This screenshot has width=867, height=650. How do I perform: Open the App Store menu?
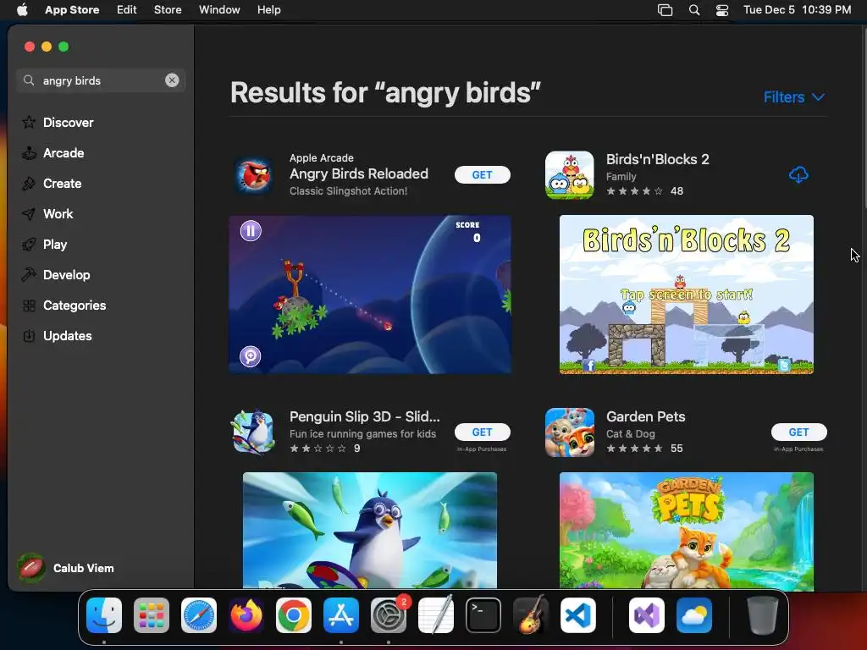click(x=72, y=9)
